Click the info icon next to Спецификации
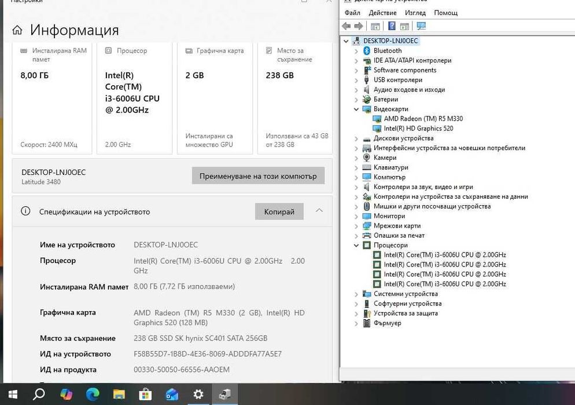The width and height of the screenshot is (575, 405). pos(25,211)
